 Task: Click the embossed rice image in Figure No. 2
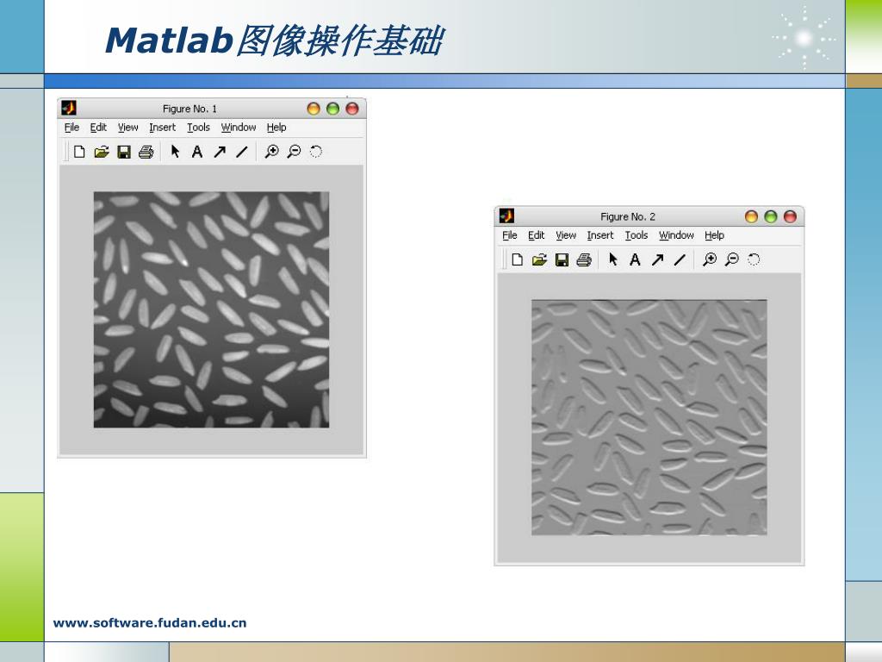tap(649, 417)
